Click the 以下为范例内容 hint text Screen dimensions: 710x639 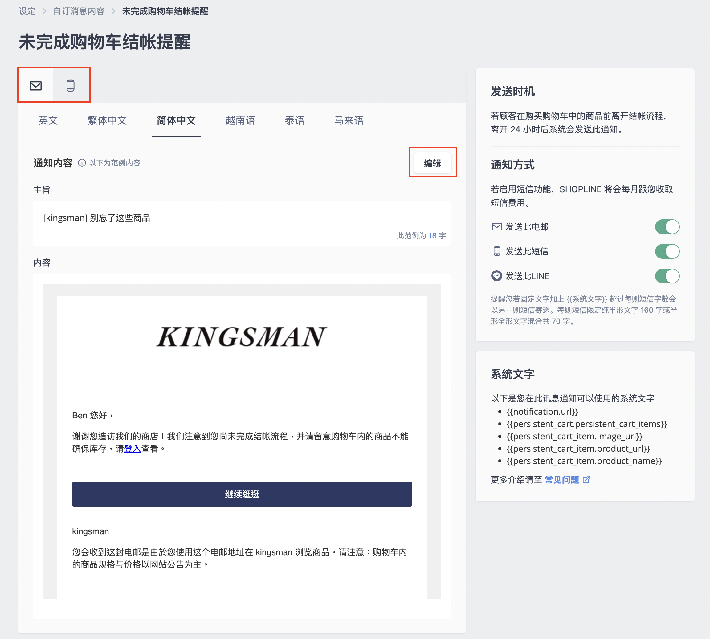(114, 163)
